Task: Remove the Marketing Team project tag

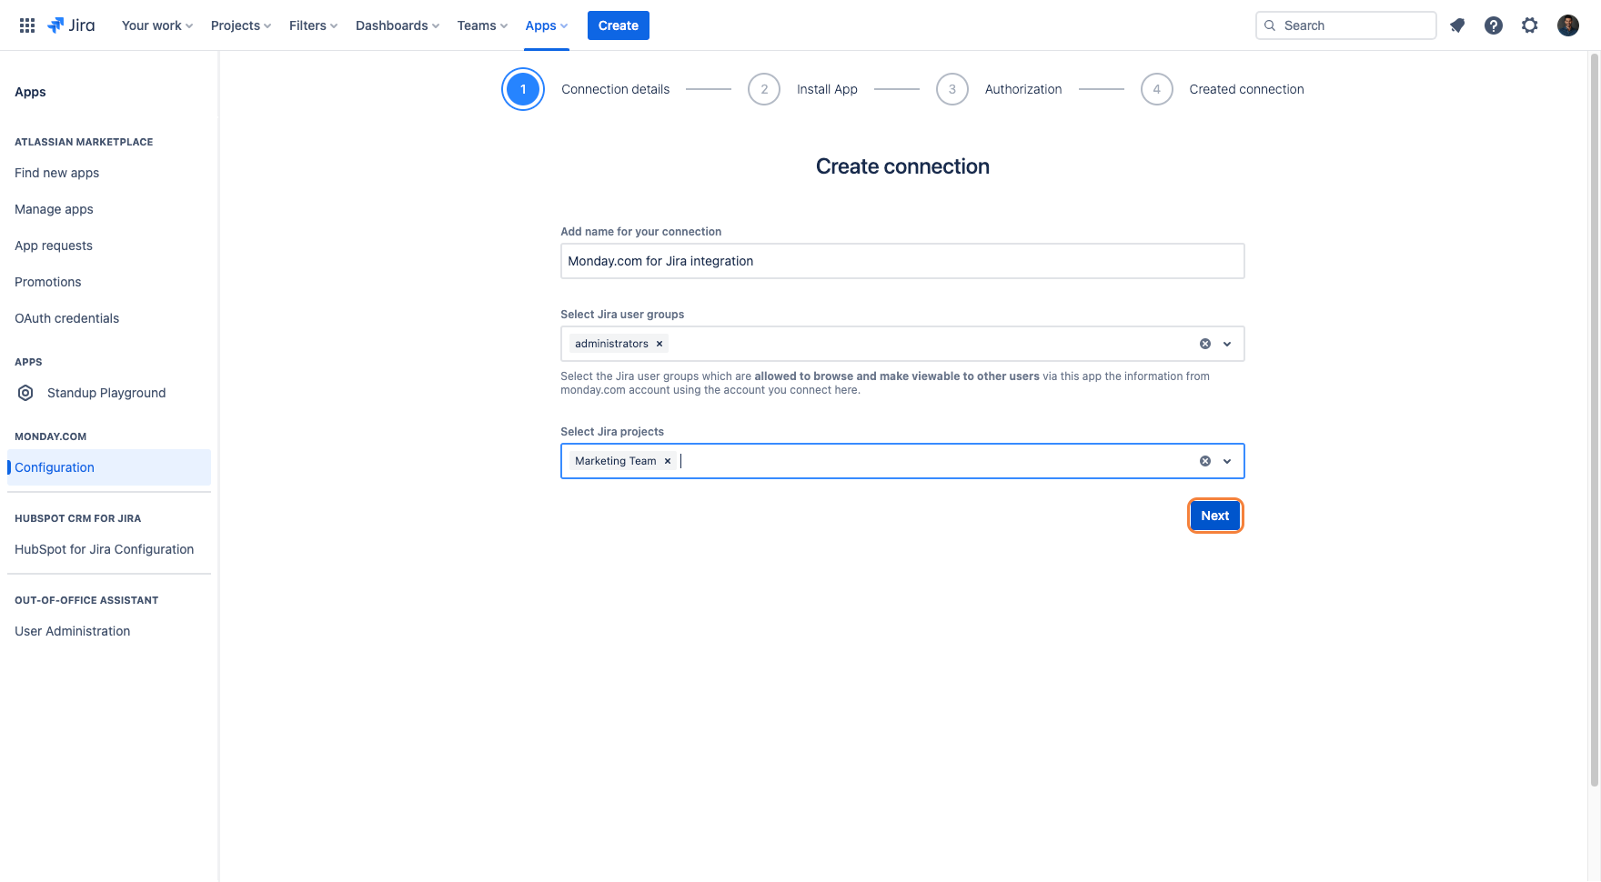Action: 668,461
